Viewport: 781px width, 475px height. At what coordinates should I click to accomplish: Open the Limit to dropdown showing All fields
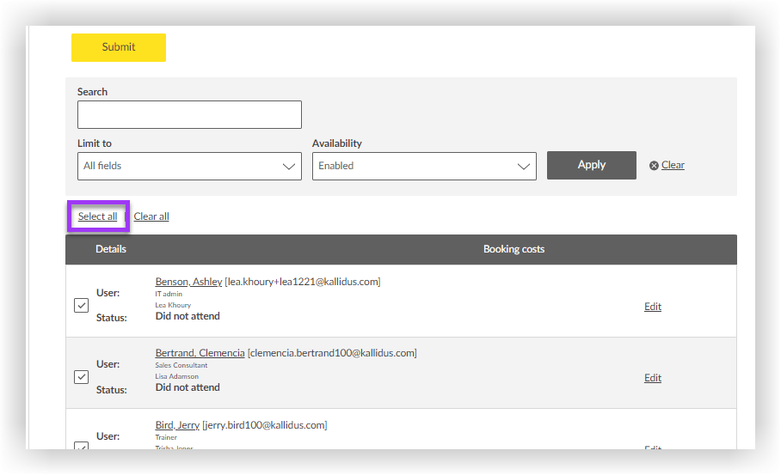pyautogui.click(x=189, y=167)
